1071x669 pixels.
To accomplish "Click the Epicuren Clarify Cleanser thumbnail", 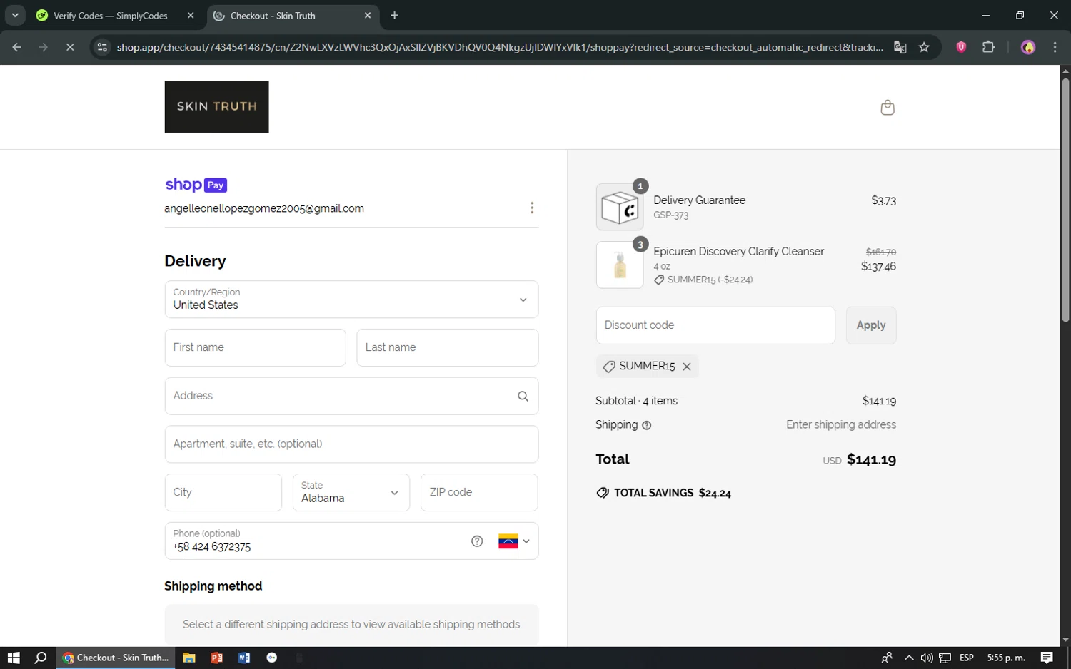I will pos(620,265).
